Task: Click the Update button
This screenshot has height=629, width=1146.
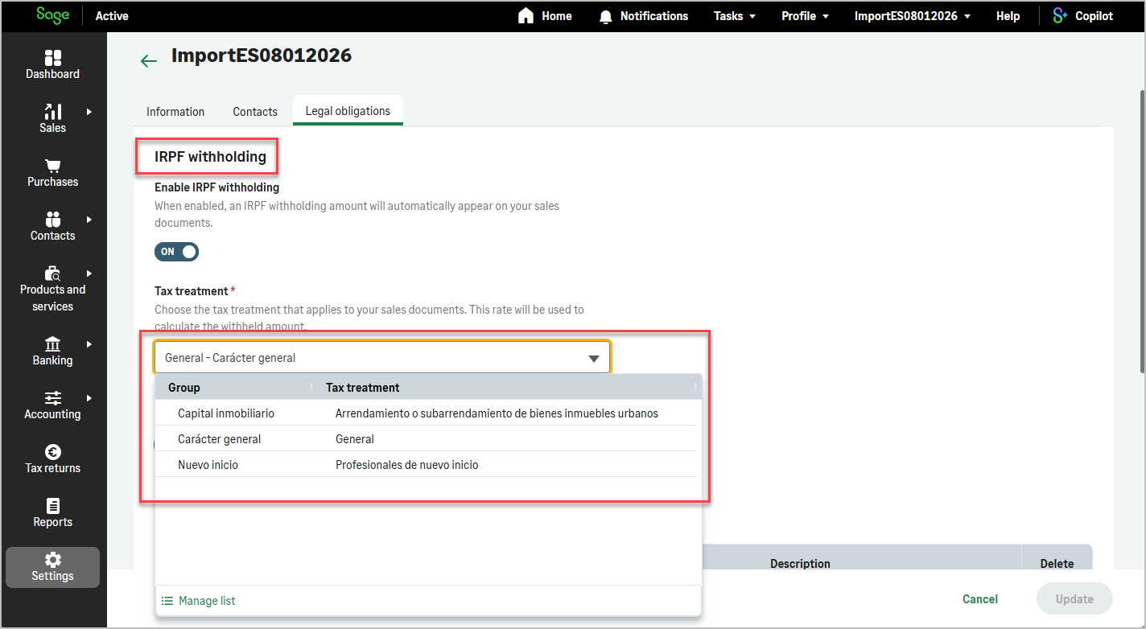Action: pyautogui.click(x=1074, y=599)
